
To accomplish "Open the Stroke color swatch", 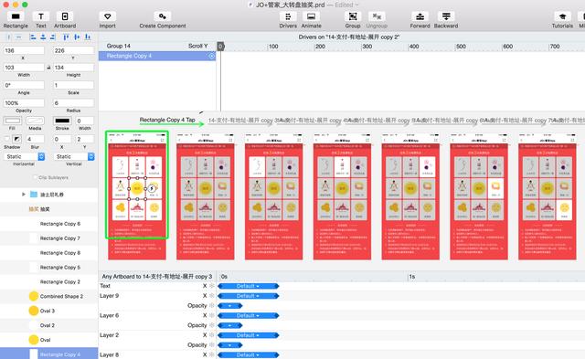I will click(62, 121).
